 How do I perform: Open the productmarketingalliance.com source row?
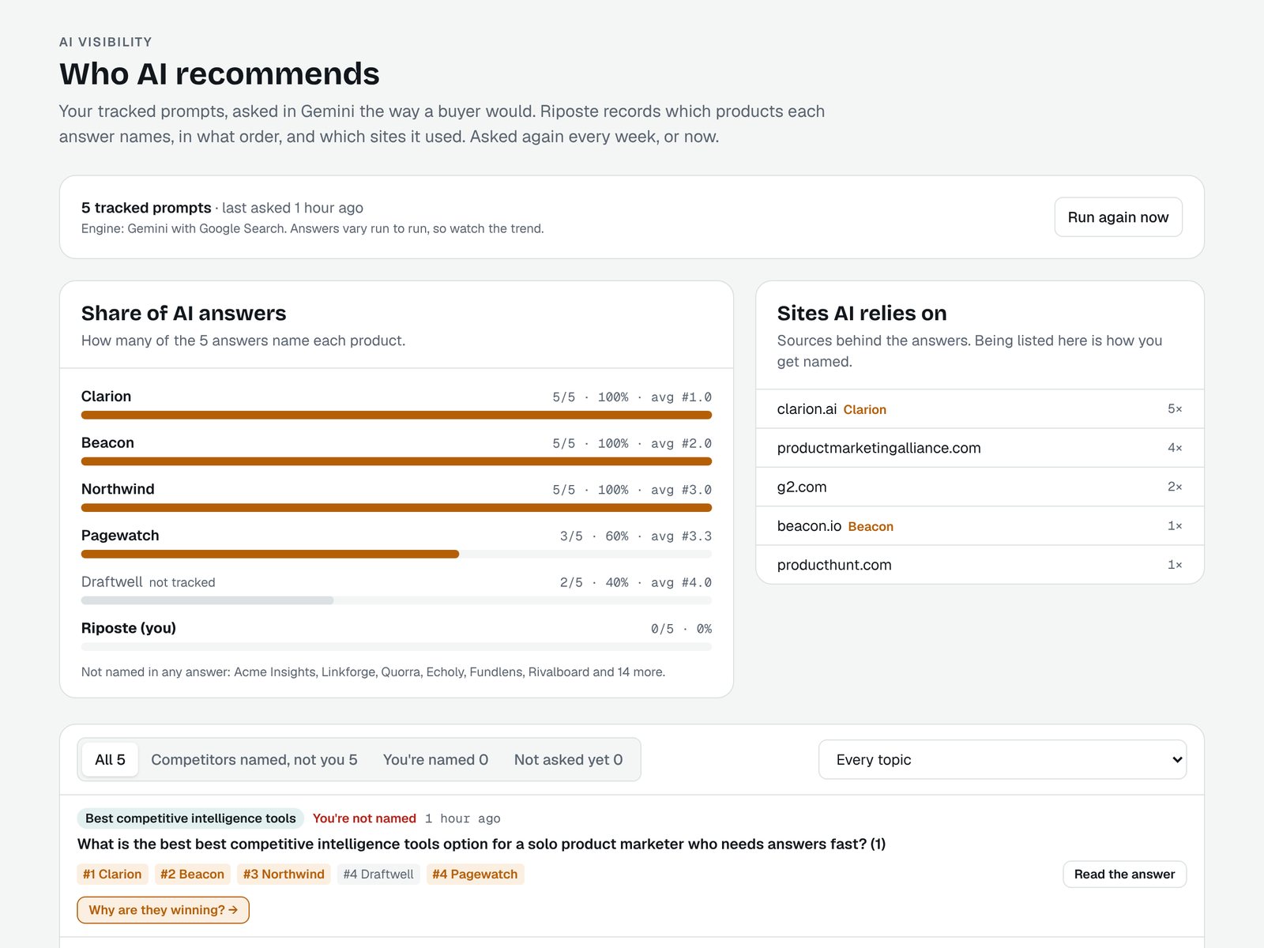(x=980, y=448)
